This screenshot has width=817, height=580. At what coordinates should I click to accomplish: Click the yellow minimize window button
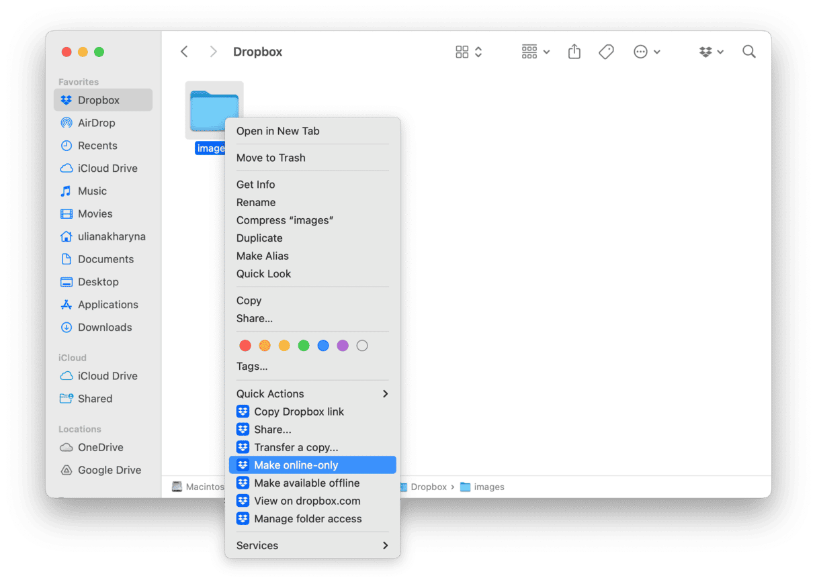coord(83,52)
